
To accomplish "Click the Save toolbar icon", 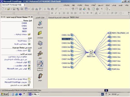I will (x=14, y=9).
